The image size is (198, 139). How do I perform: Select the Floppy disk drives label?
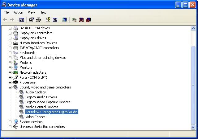pos(33,38)
